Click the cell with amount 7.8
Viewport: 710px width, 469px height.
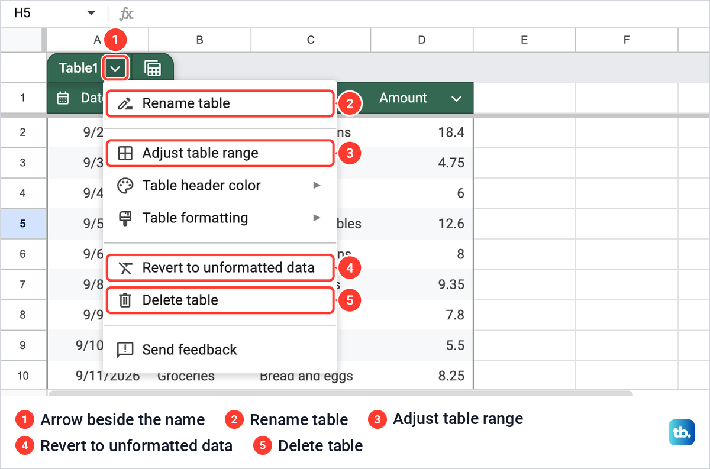point(422,315)
